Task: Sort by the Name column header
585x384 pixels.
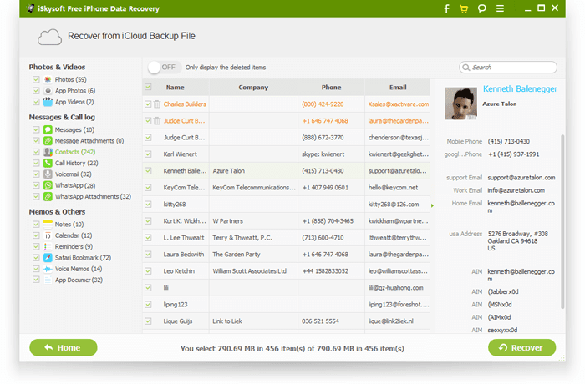Action: click(x=175, y=88)
